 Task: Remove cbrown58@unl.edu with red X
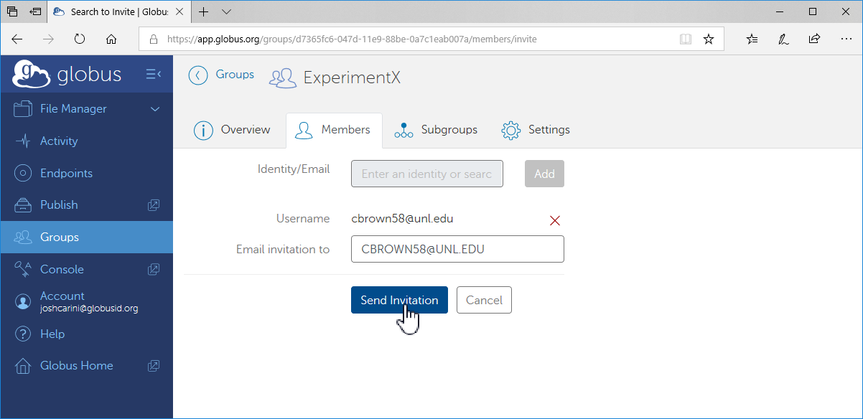point(554,220)
